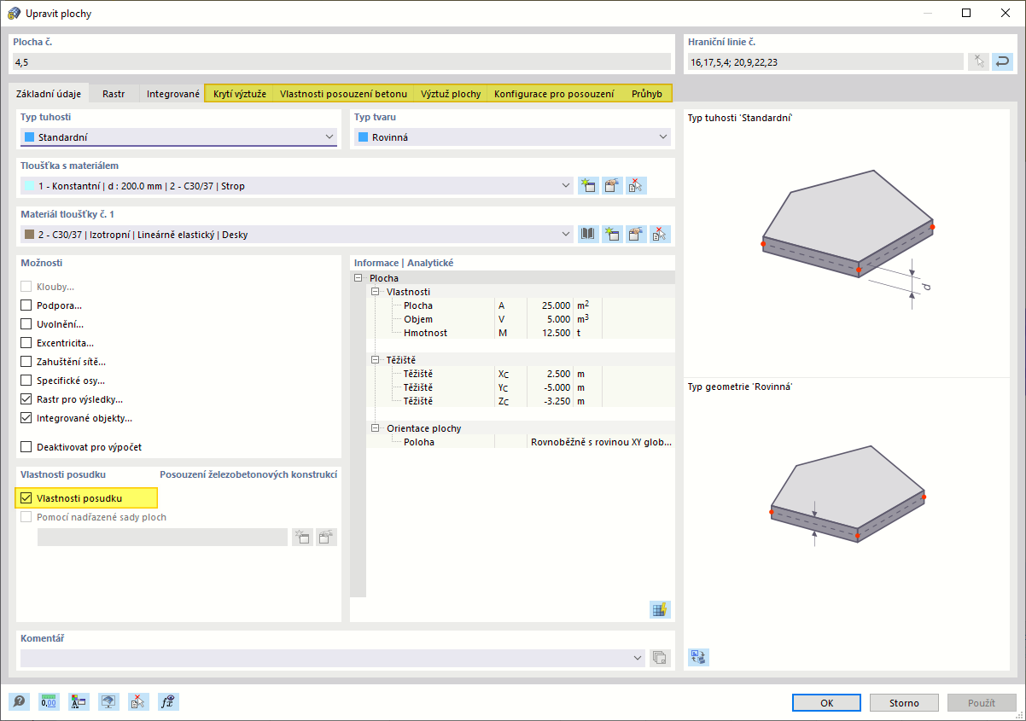Create a new material with the star icon

[611, 234]
